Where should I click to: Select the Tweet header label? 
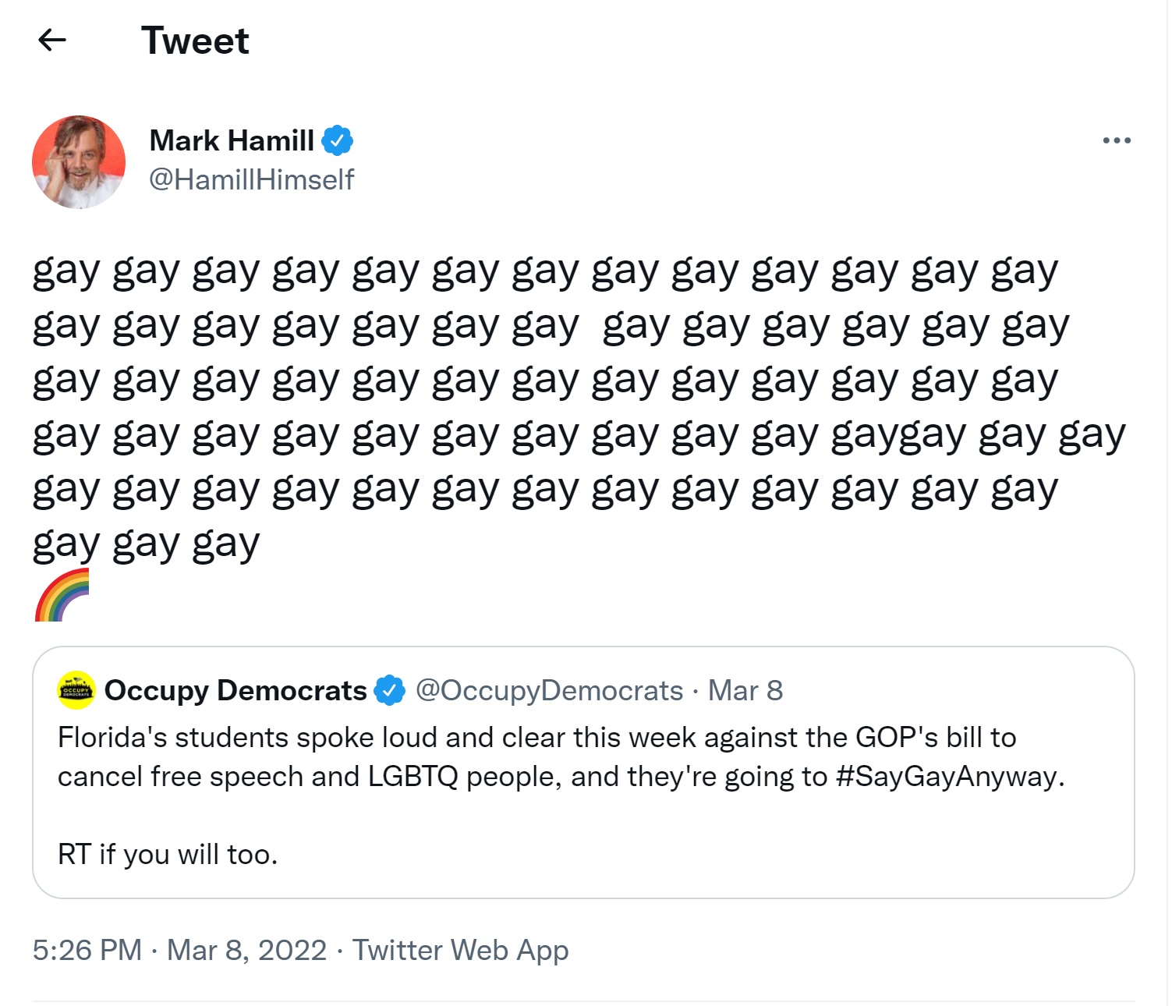pos(193,41)
